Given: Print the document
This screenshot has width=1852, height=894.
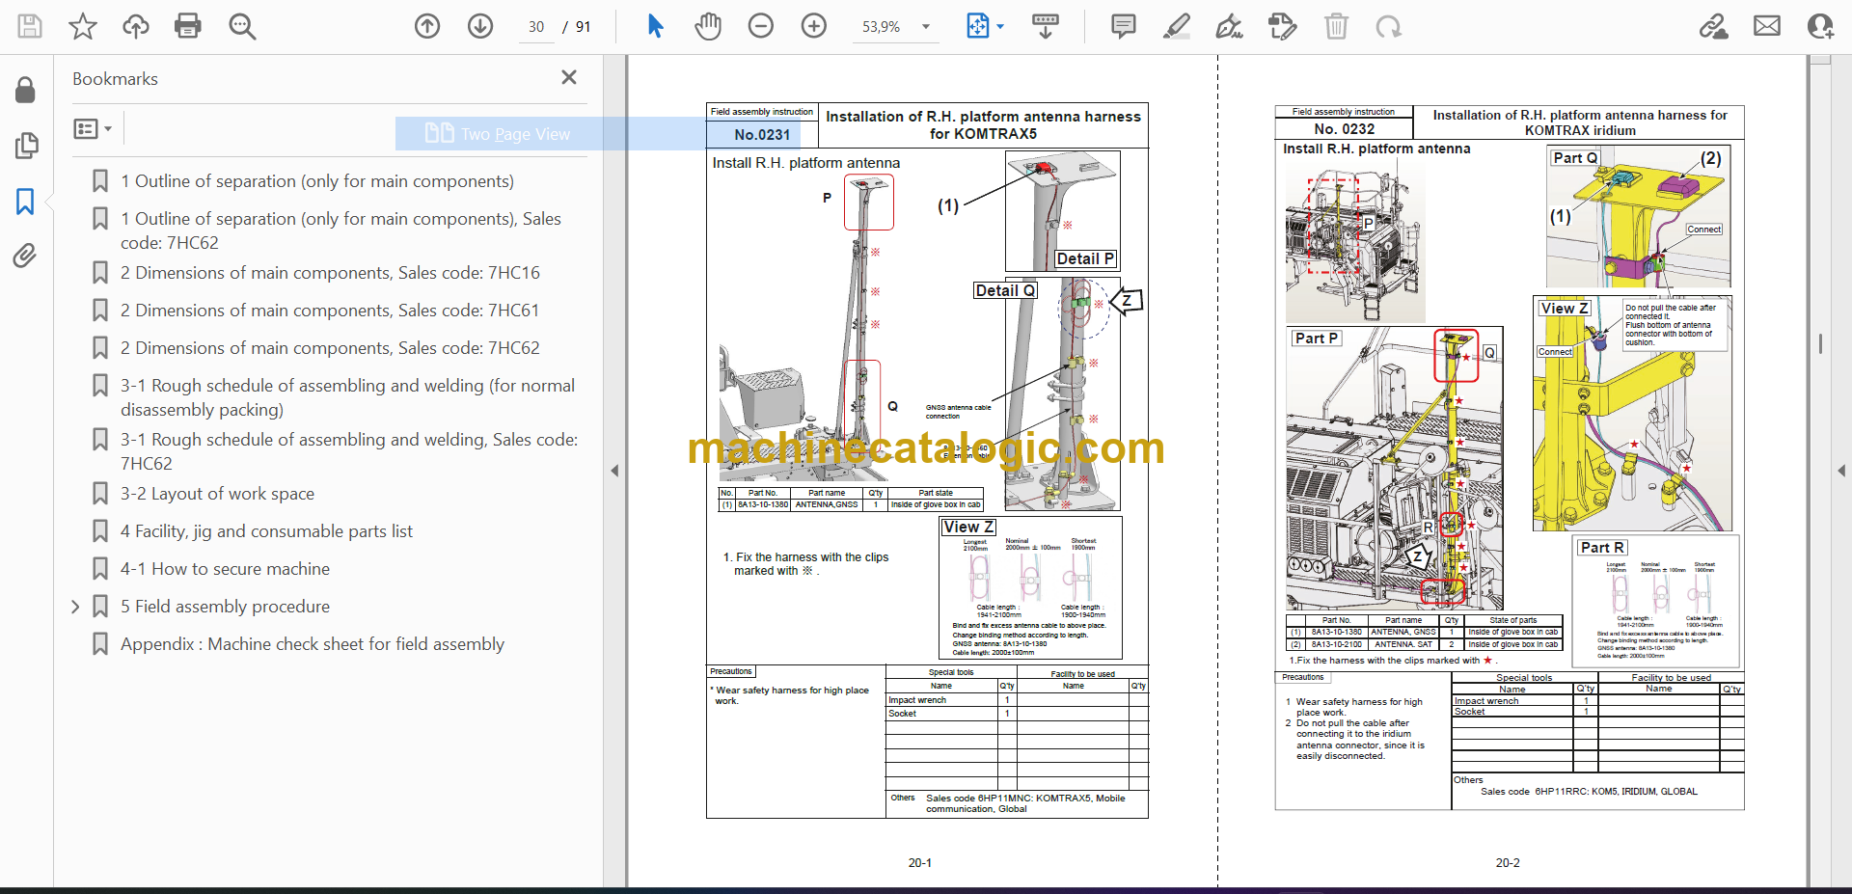Looking at the screenshot, I should click(x=188, y=26).
